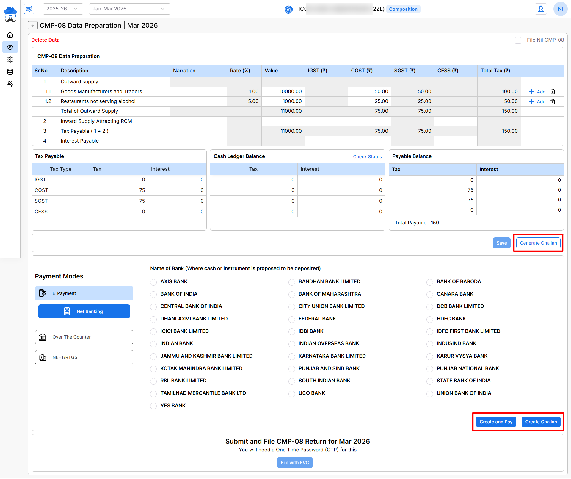
Task: Click Value cell for Inward Supply RCM
Action: point(283,121)
